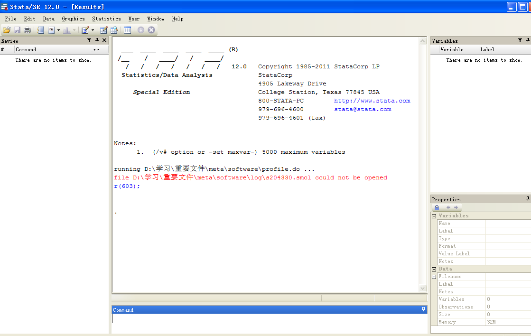Open the Window menu
This screenshot has width=531, height=336.
coord(156,19)
